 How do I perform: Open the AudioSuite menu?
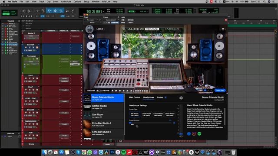[x=66, y=2]
